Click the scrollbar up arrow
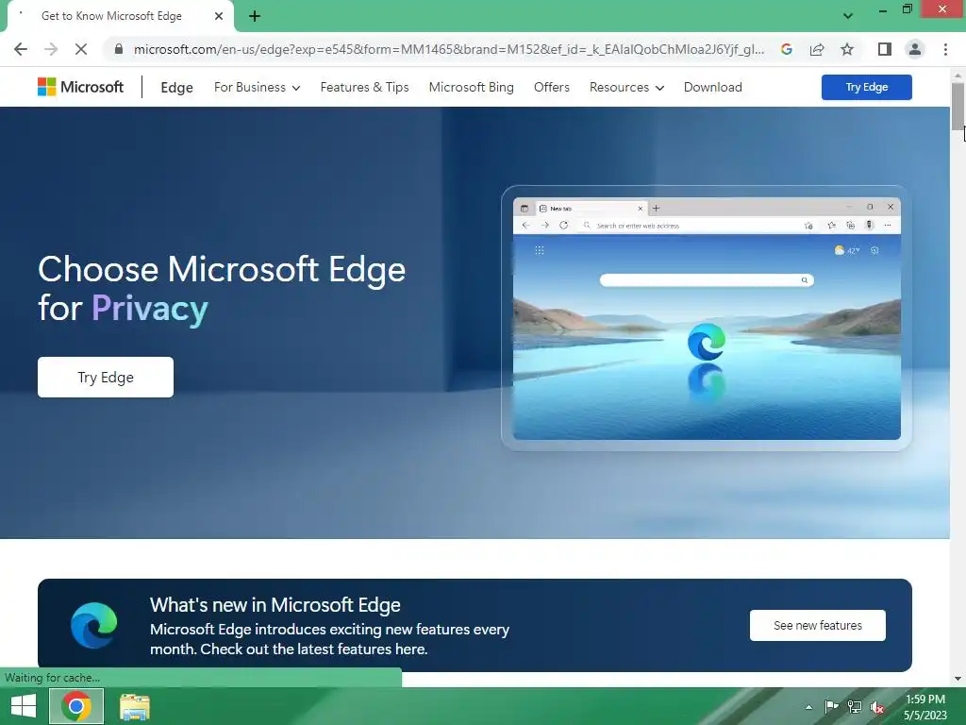This screenshot has width=966, height=725. click(x=958, y=76)
